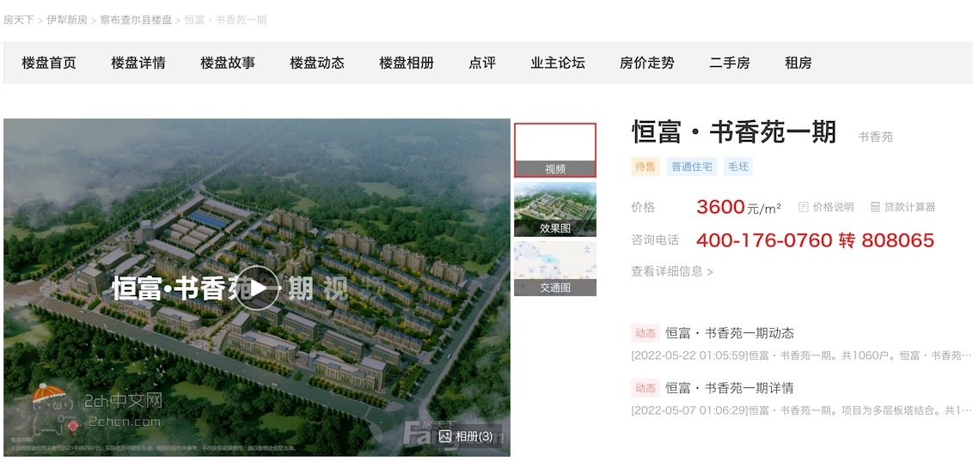Viewport: 973px width, 461px height.
Task: Navigate to 伊犁新房 breadcrumb
Action: pos(67,20)
